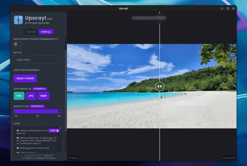Click the 2x mark on image scale
This screenshot has width=247, height=166.
(x=16, y=116)
